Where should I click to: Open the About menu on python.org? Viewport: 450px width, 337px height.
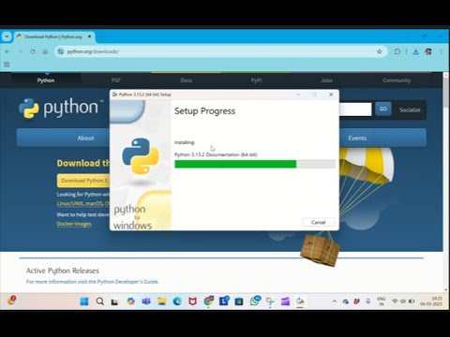pyautogui.click(x=85, y=138)
